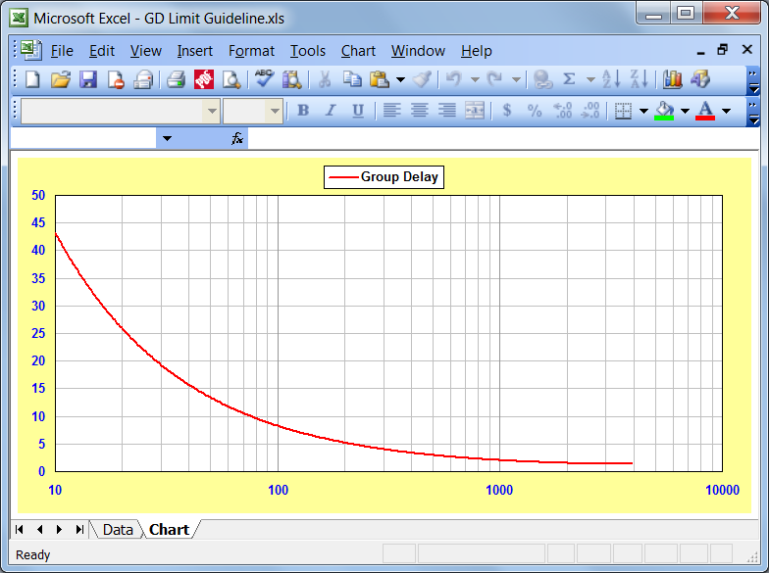769x573 pixels.
Task: Toggle Italic formatting
Action: [332, 111]
